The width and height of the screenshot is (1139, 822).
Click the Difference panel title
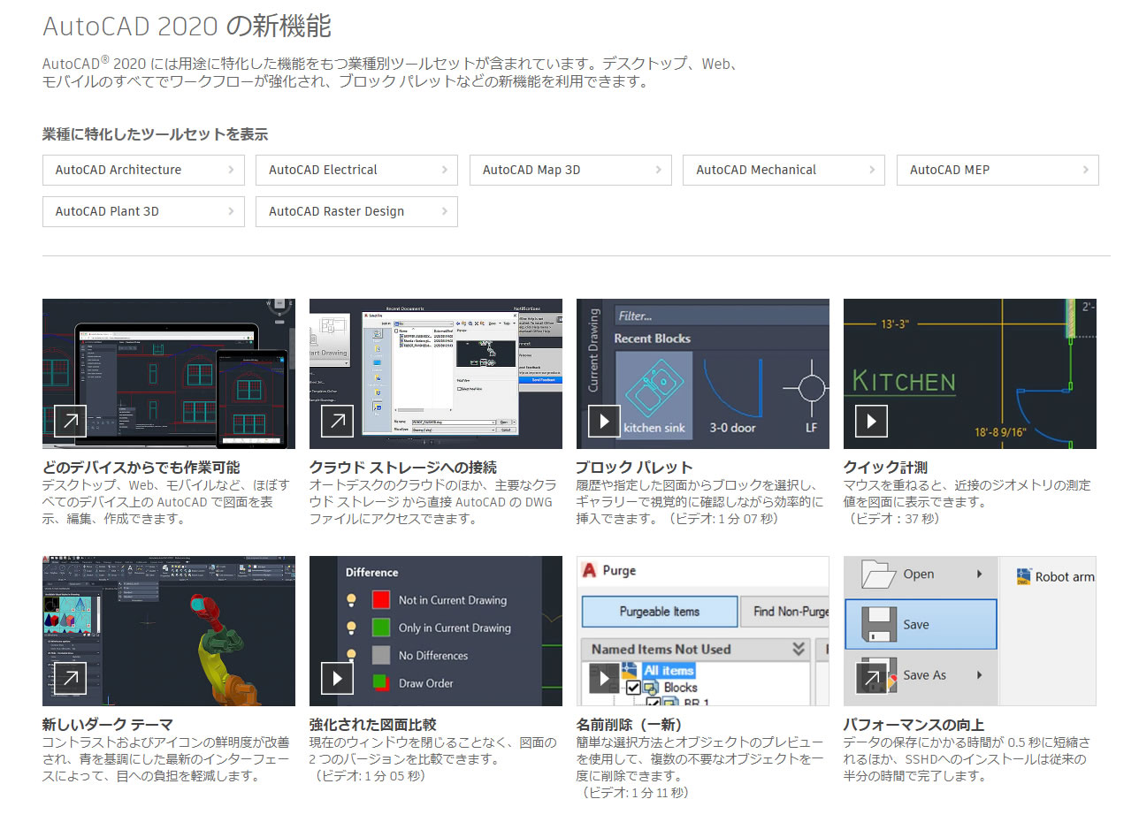coord(372,572)
